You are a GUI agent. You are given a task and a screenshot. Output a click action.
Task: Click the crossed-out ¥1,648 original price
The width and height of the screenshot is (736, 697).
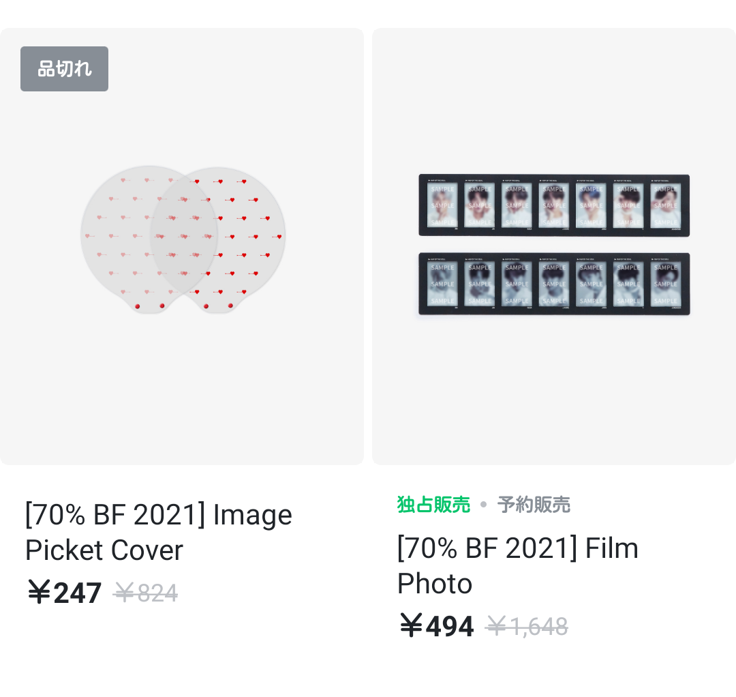point(527,627)
